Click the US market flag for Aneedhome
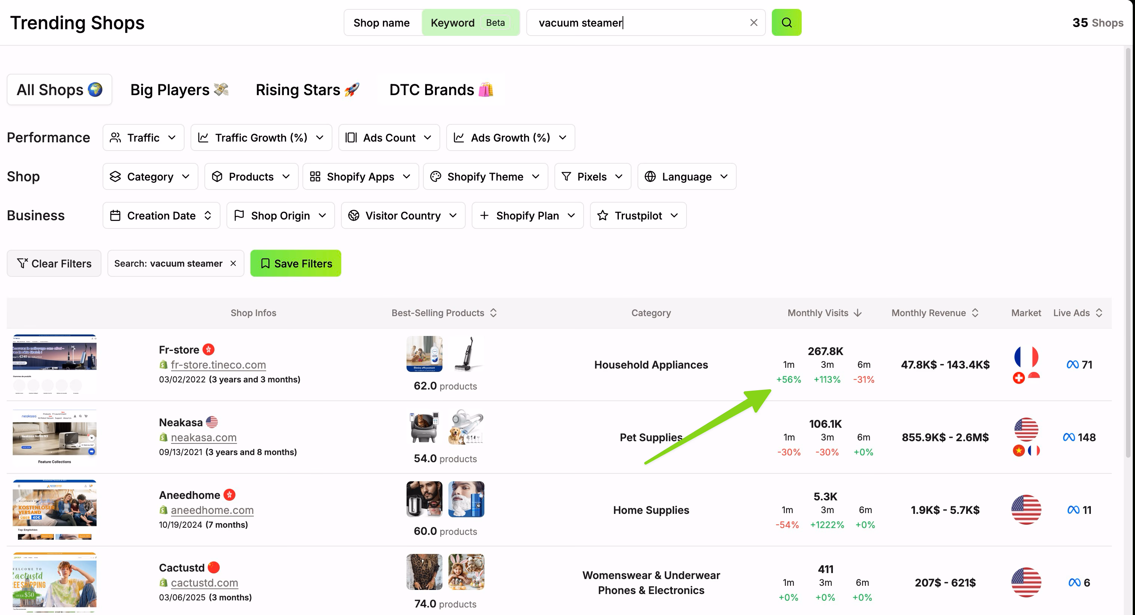The image size is (1135, 615). 1026,510
